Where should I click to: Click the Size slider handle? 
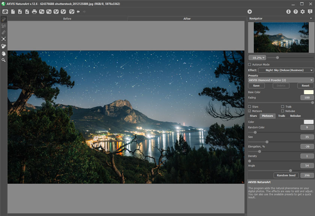click(267, 142)
